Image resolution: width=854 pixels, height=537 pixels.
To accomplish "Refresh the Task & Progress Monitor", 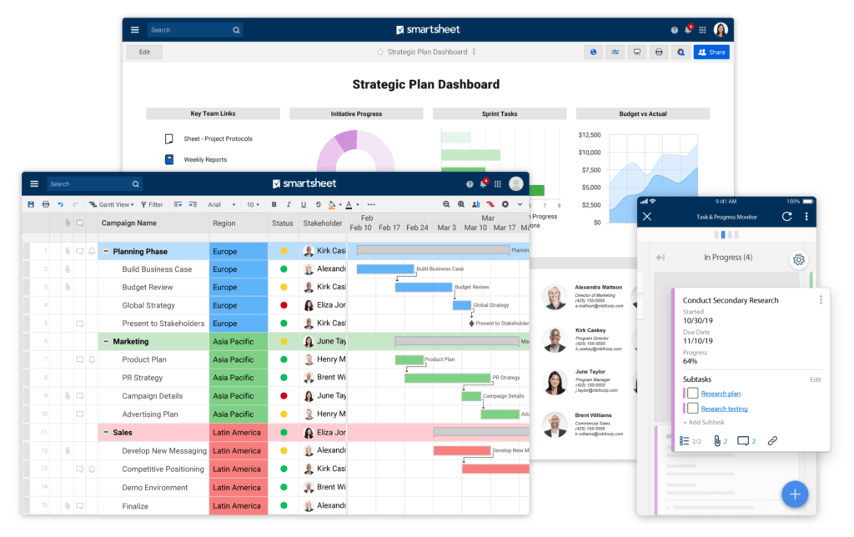I will [786, 217].
